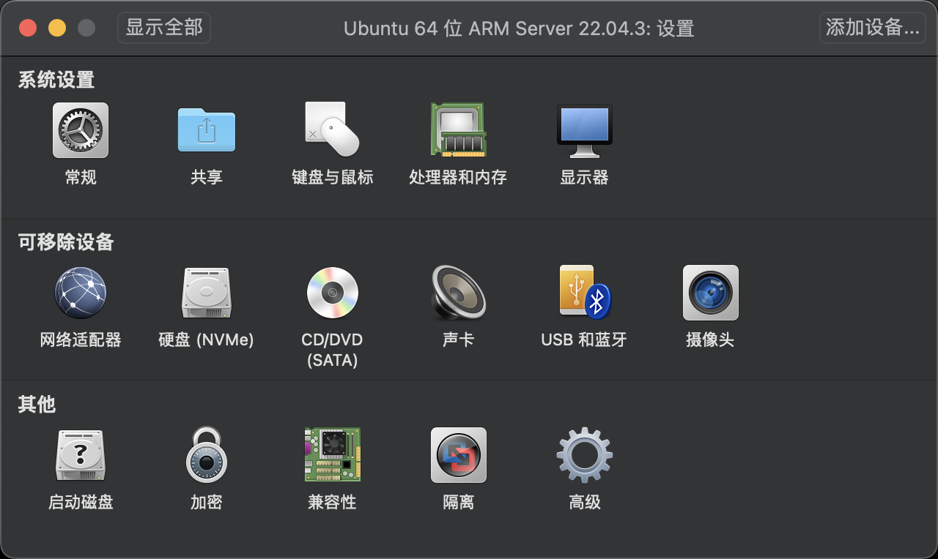Image resolution: width=938 pixels, height=559 pixels.
Task: Click the 显示全部 show all button
Action: [x=164, y=28]
